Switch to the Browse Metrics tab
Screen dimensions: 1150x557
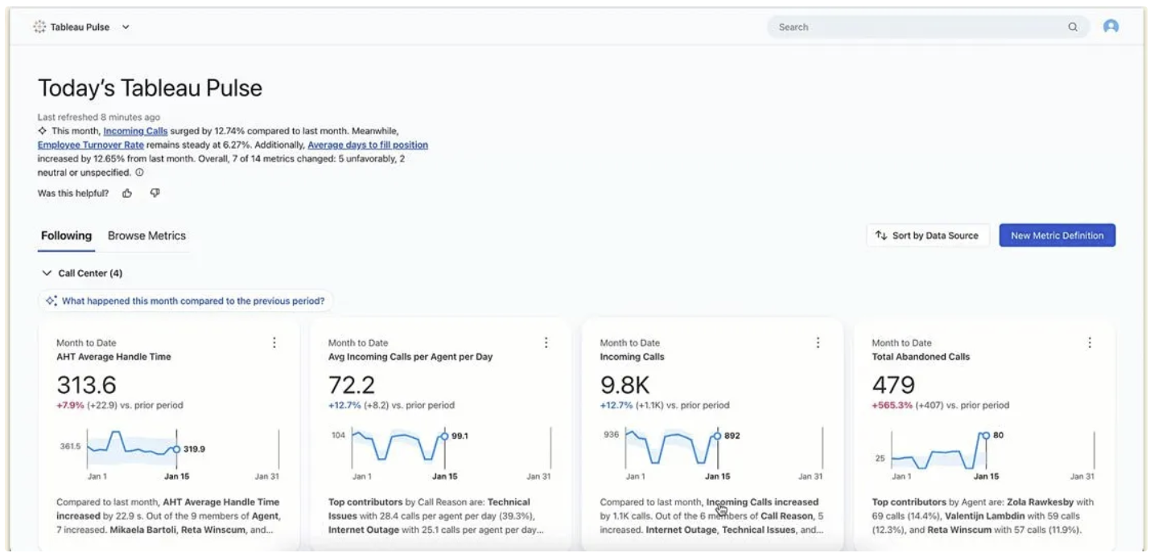[x=146, y=235]
